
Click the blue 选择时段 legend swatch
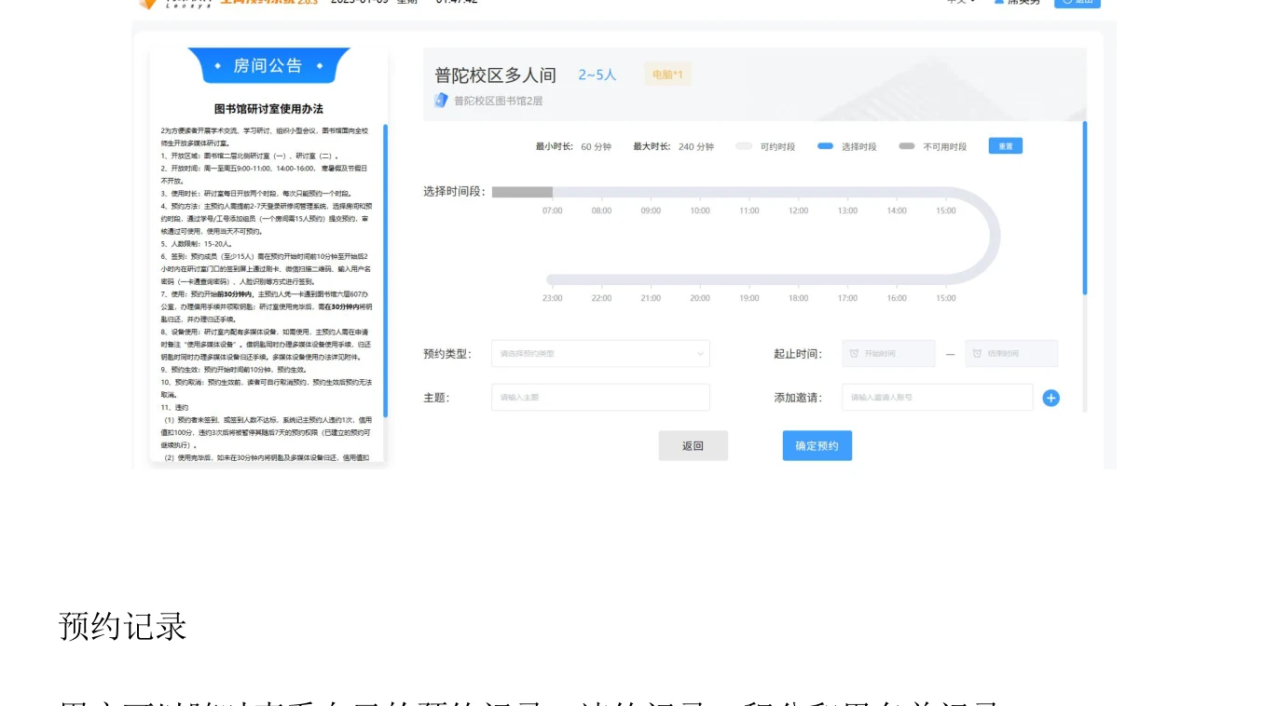(825, 146)
